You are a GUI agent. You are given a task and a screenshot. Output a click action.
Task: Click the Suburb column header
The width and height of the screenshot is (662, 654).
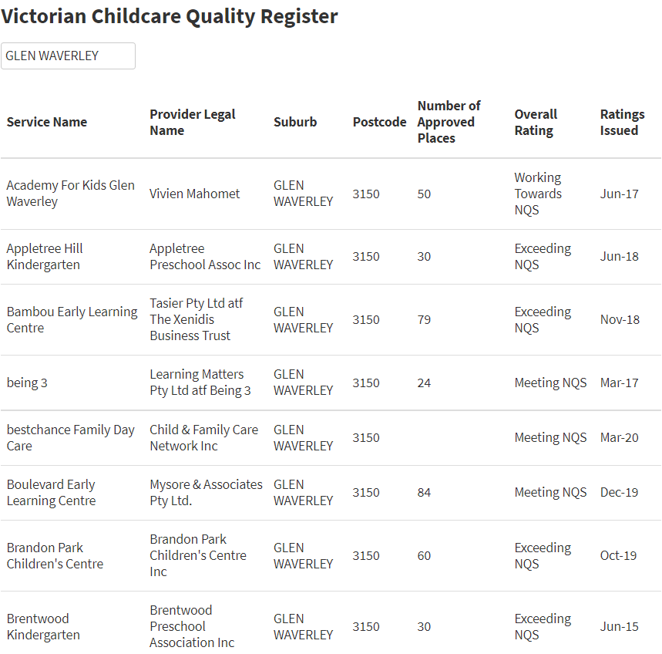coord(295,122)
